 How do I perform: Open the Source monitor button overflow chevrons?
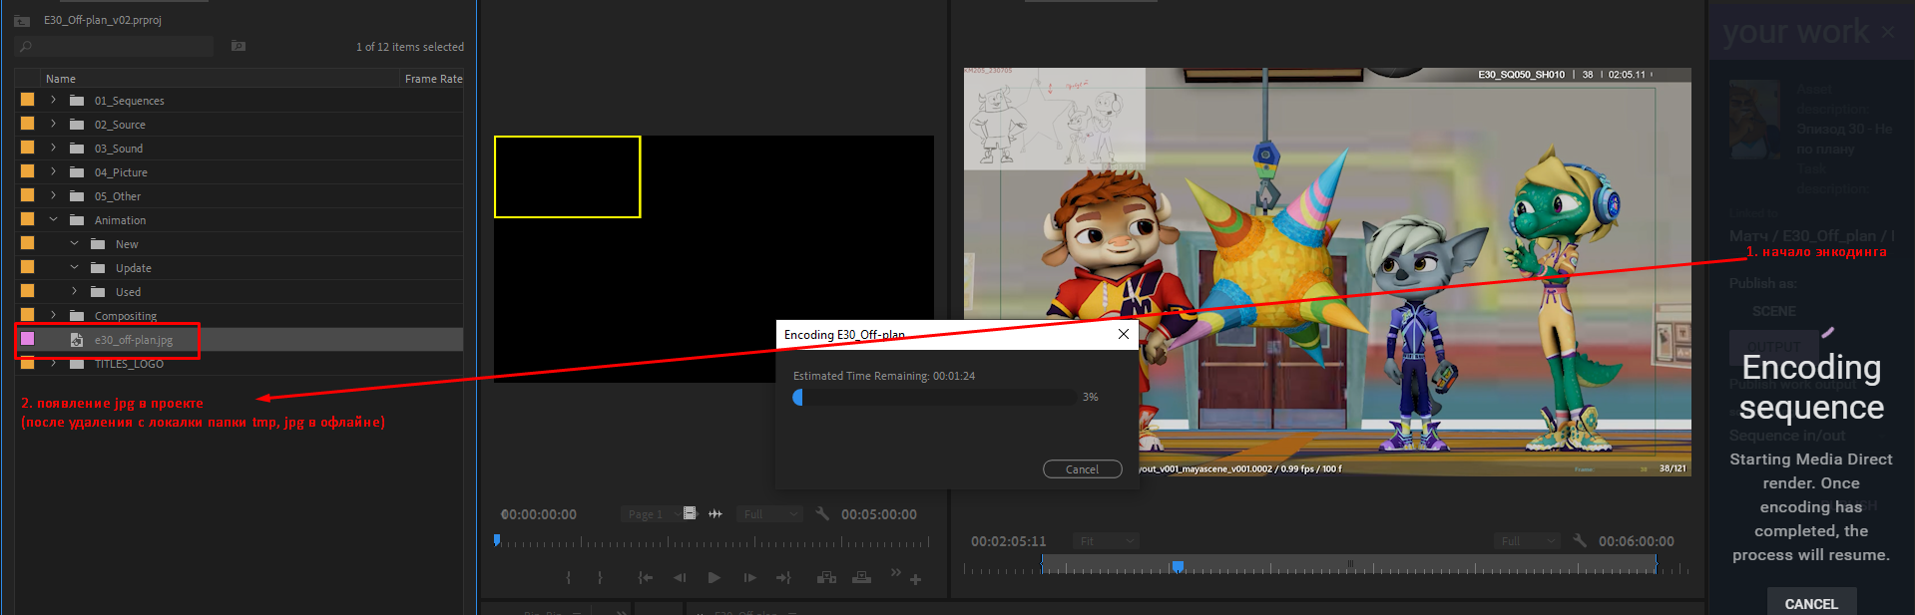click(895, 572)
